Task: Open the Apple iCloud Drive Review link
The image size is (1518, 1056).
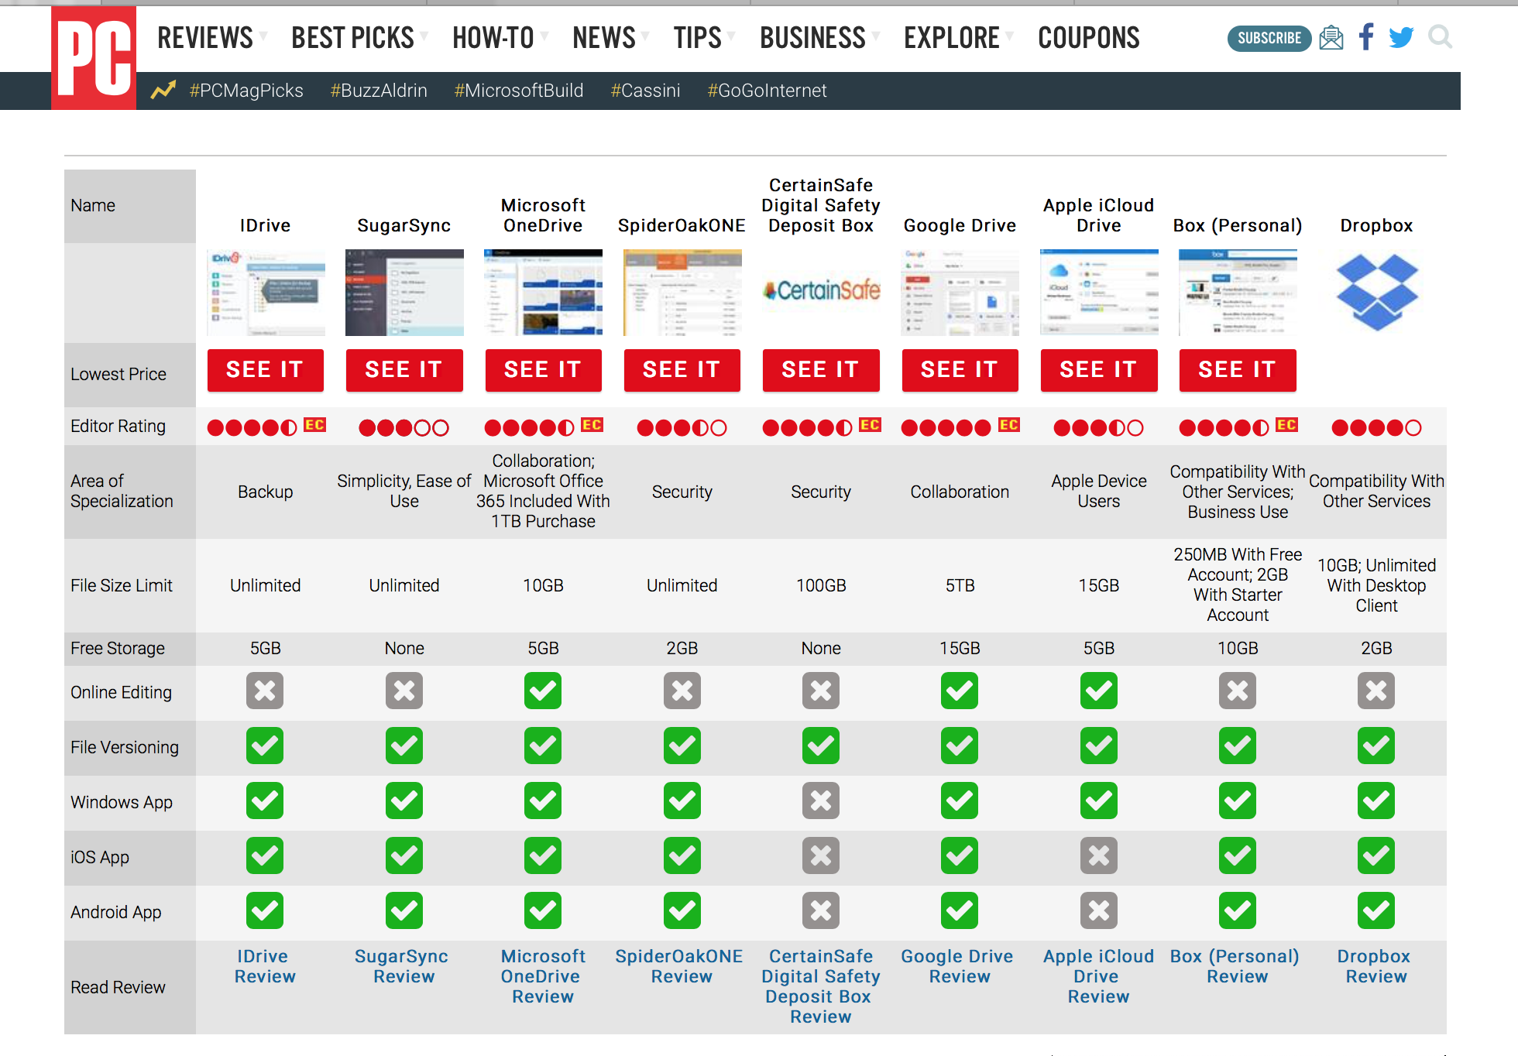Action: tap(1099, 976)
